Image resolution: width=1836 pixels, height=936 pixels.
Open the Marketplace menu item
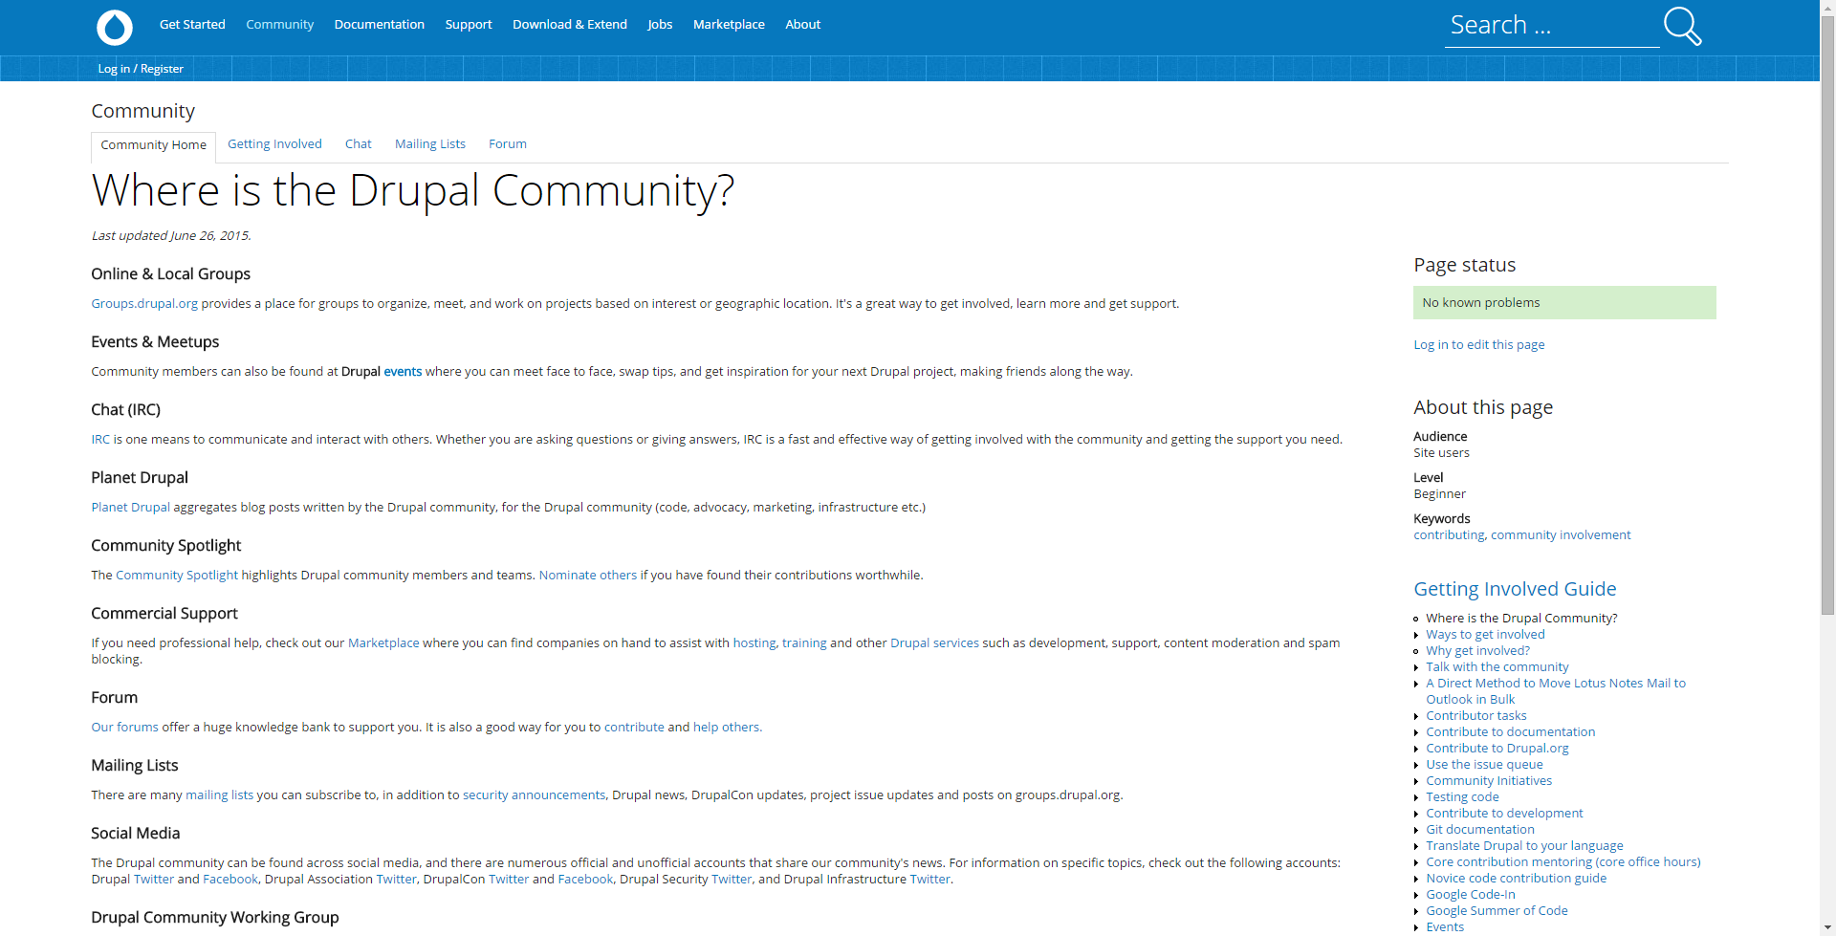click(728, 24)
